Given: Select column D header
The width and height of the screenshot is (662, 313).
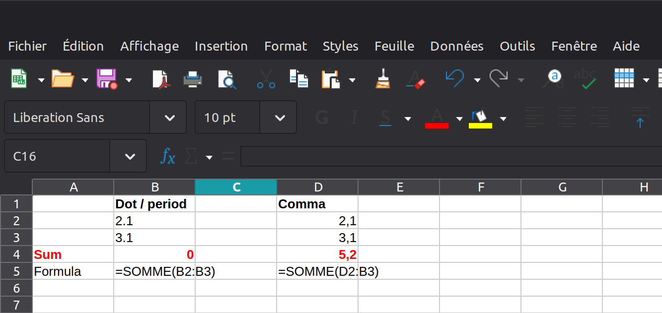Looking at the screenshot, I should tap(318, 187).
